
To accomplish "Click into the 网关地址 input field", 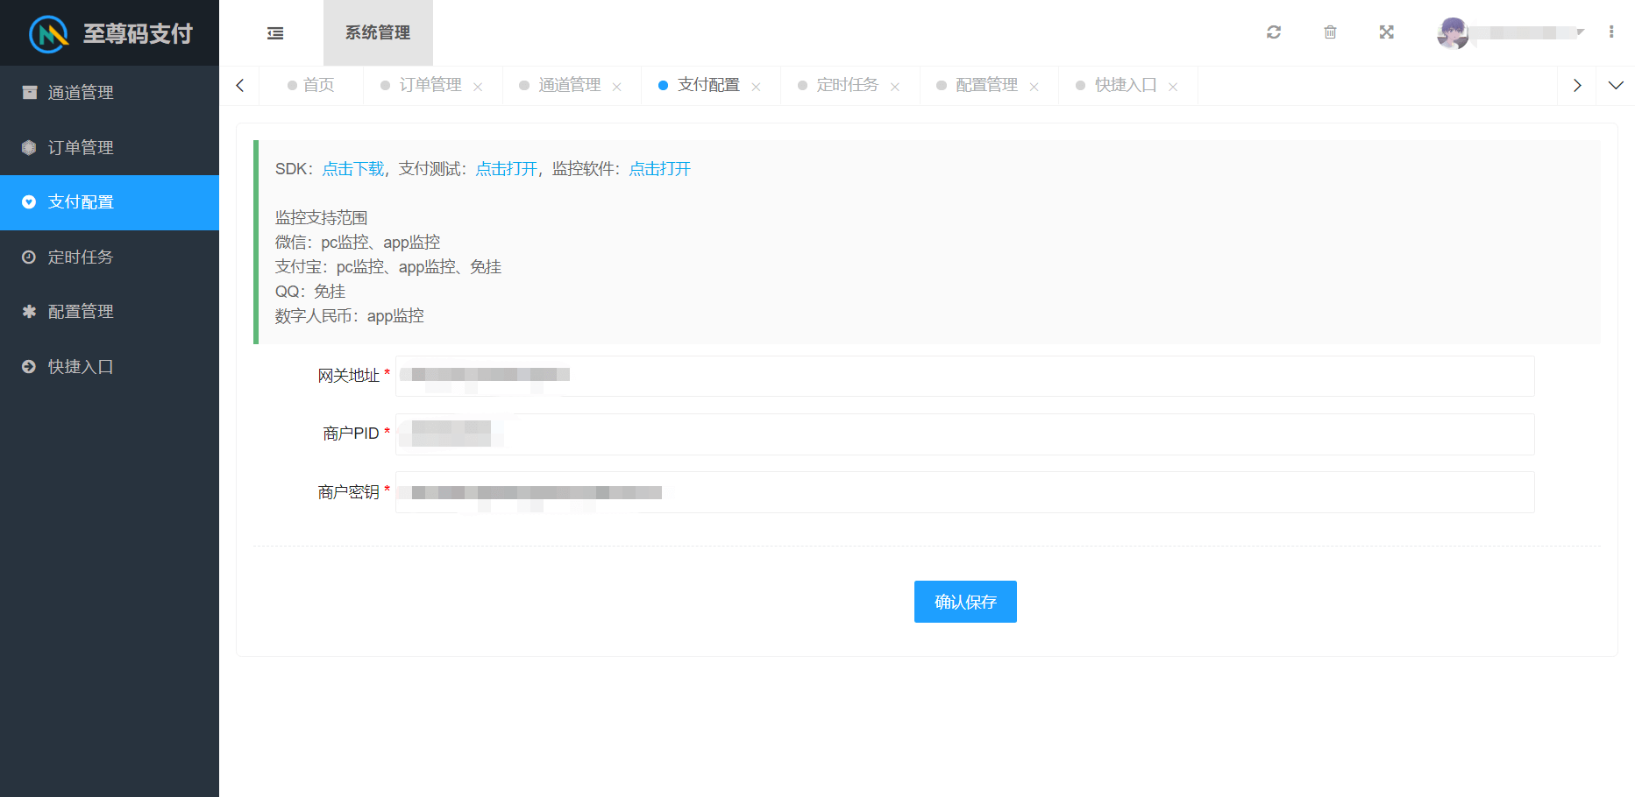I will pos(964,376).
